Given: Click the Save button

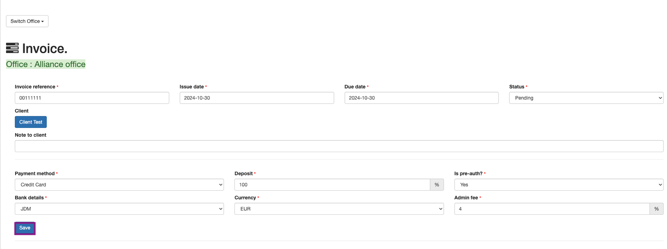Looking at the screenshot, I should 25,228.
